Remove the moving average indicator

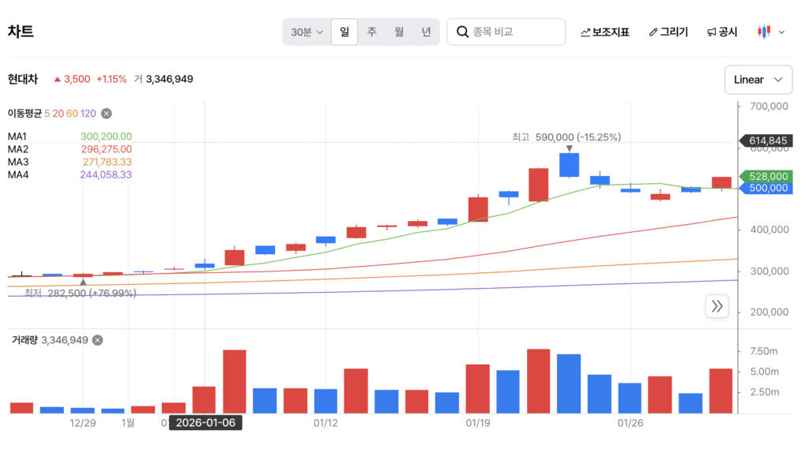107,114
